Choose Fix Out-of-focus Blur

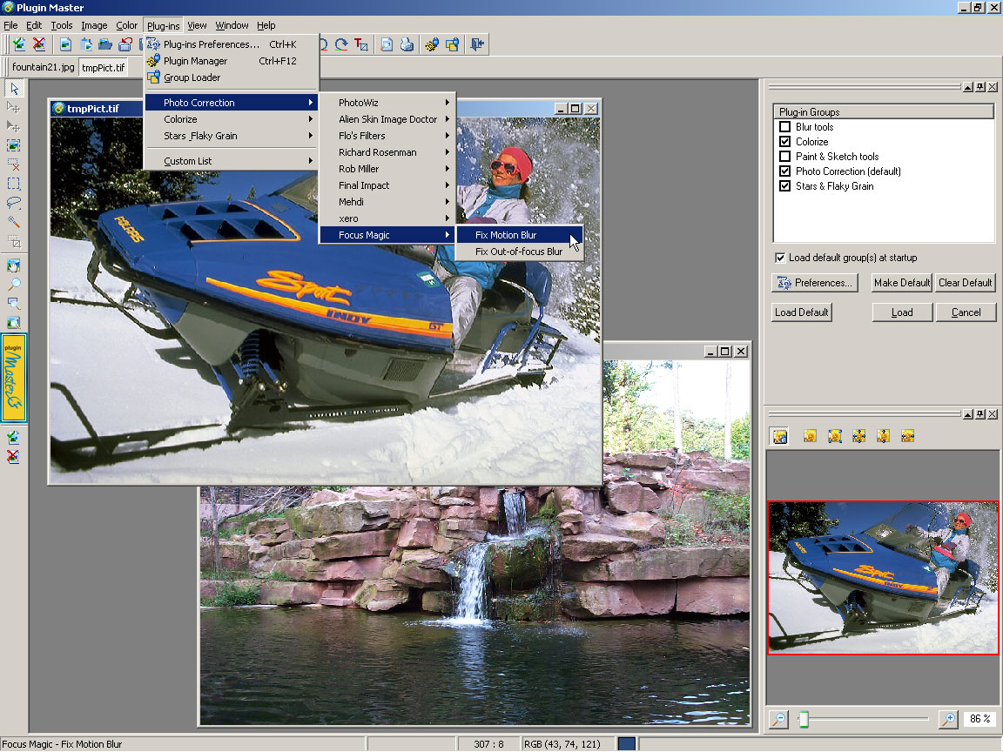[x=520, y=252]
